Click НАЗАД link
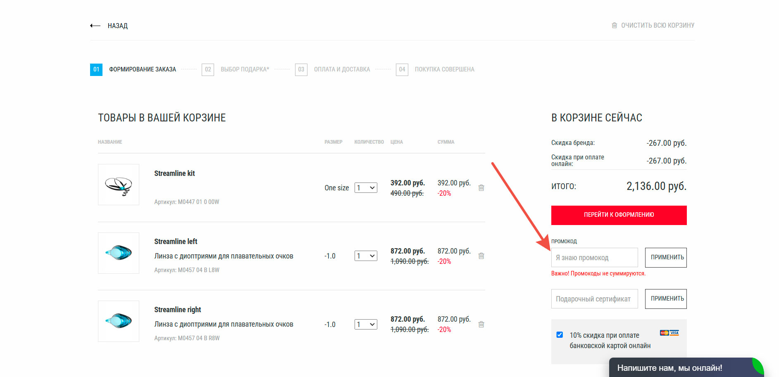Screen dimensions: 779x377 [x=118, y=26]
